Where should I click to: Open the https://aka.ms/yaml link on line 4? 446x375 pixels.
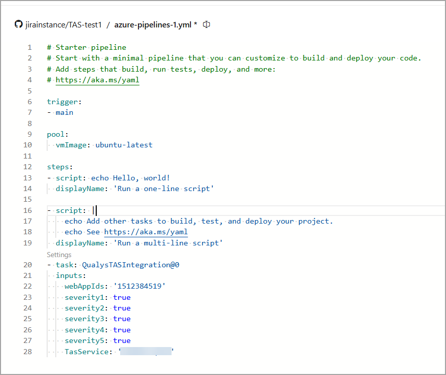coord(97,80)
